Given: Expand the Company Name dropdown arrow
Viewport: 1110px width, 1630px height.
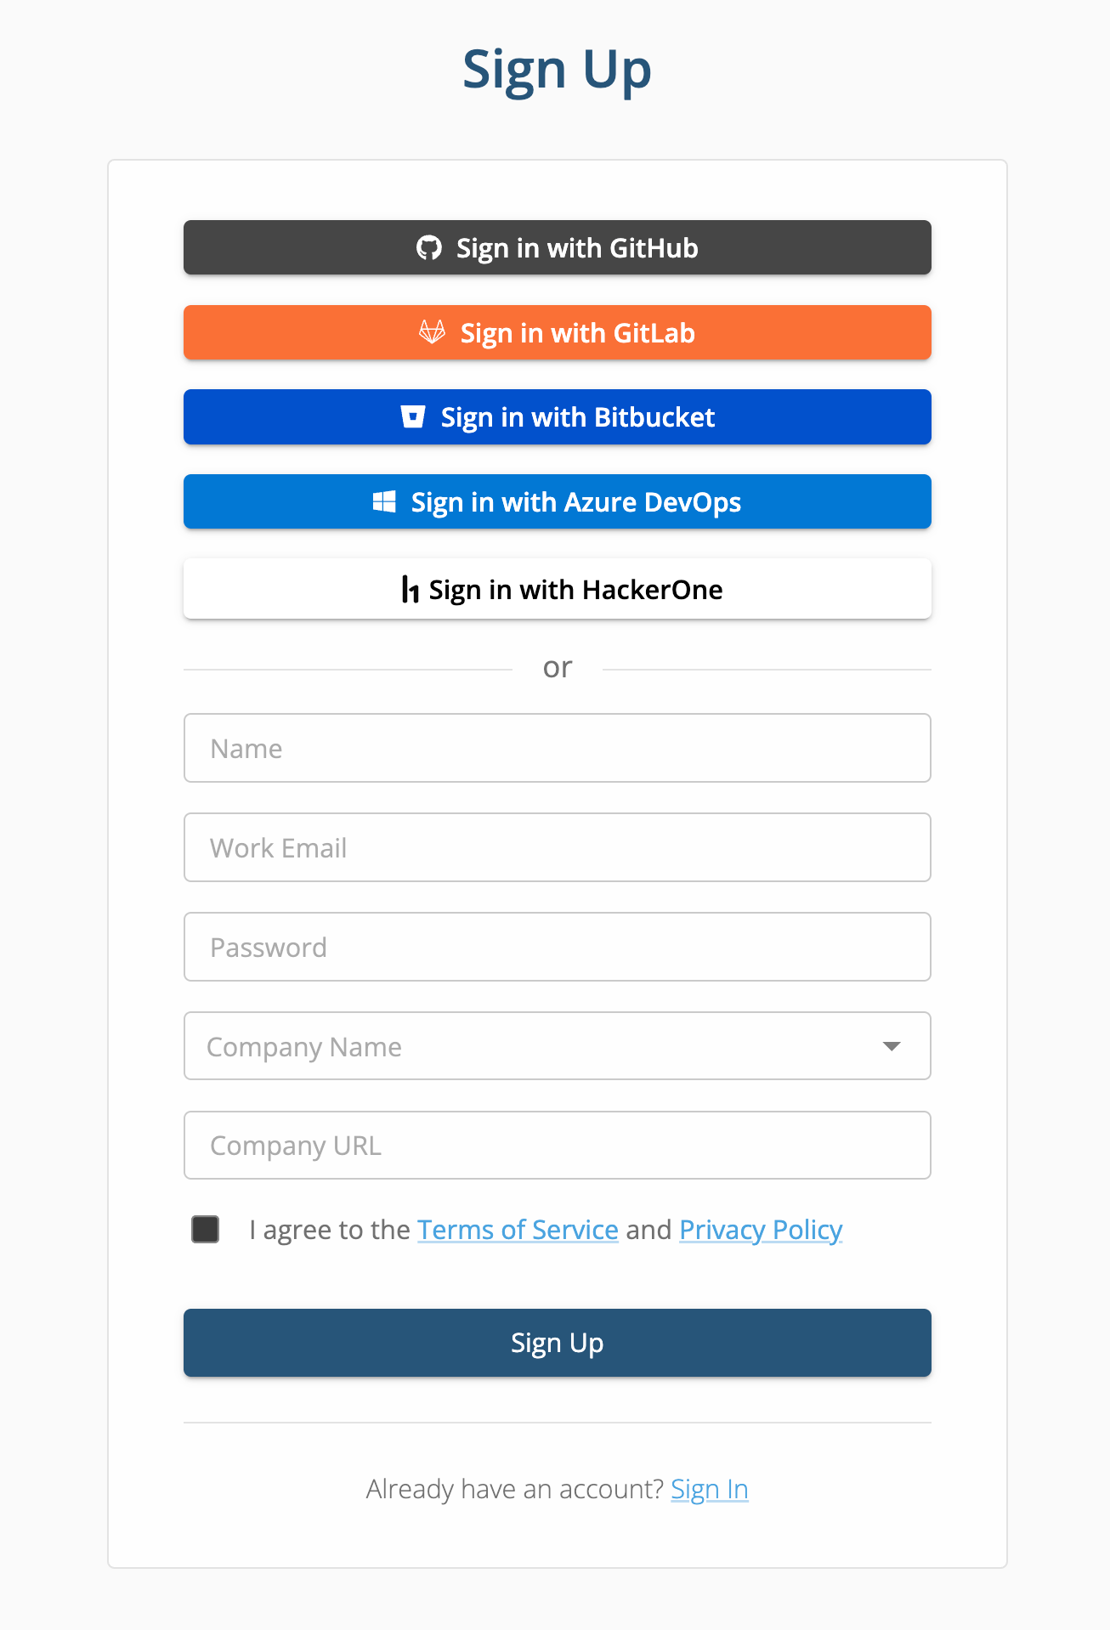Looking at the screenshot, I should 892,1046.
